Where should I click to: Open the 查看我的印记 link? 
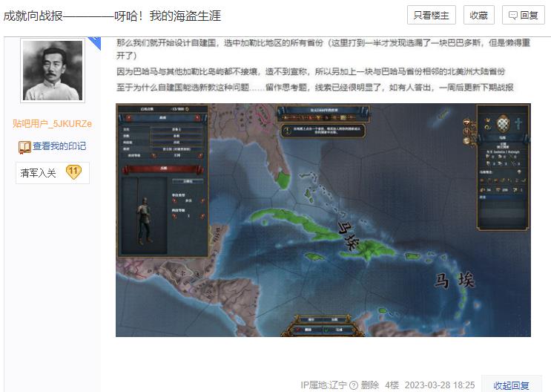point(59,146)
